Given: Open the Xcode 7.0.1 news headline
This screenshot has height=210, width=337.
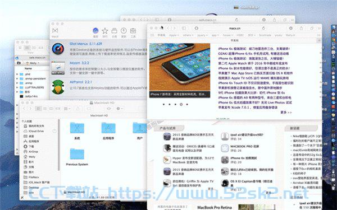Looking at the screenshot, I should click(x=248, y=108).
